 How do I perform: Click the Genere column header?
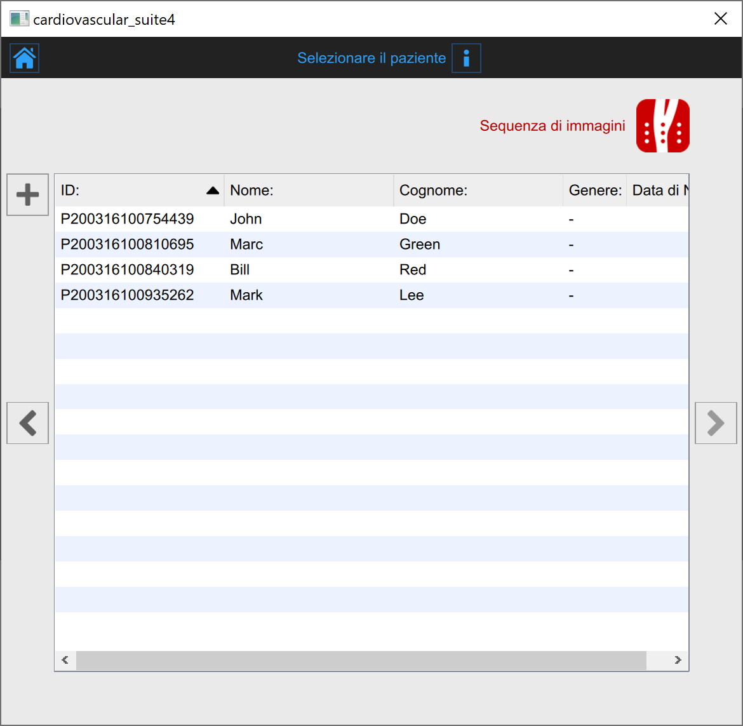click(x=595, y=191)
